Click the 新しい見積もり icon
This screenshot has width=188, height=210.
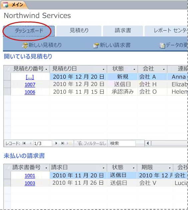pyautogui.click(x=25, y=45)
